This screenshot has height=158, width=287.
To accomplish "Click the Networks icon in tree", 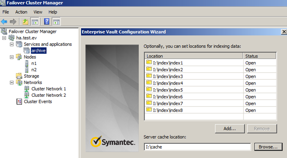I will (x=19, y=82).
